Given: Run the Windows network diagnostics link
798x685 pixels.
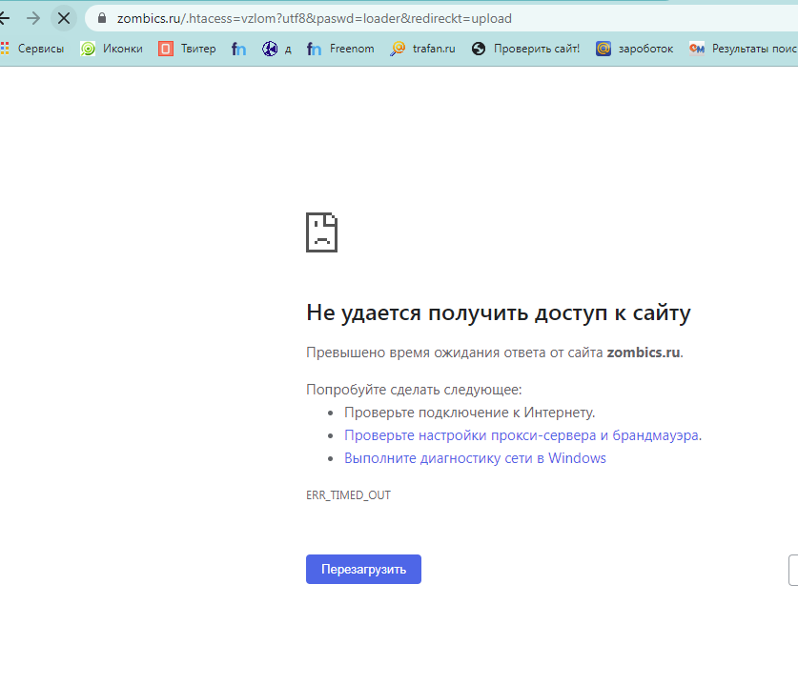Looking at the screenshot, I should pyautogui.click(x=475, y=458).
